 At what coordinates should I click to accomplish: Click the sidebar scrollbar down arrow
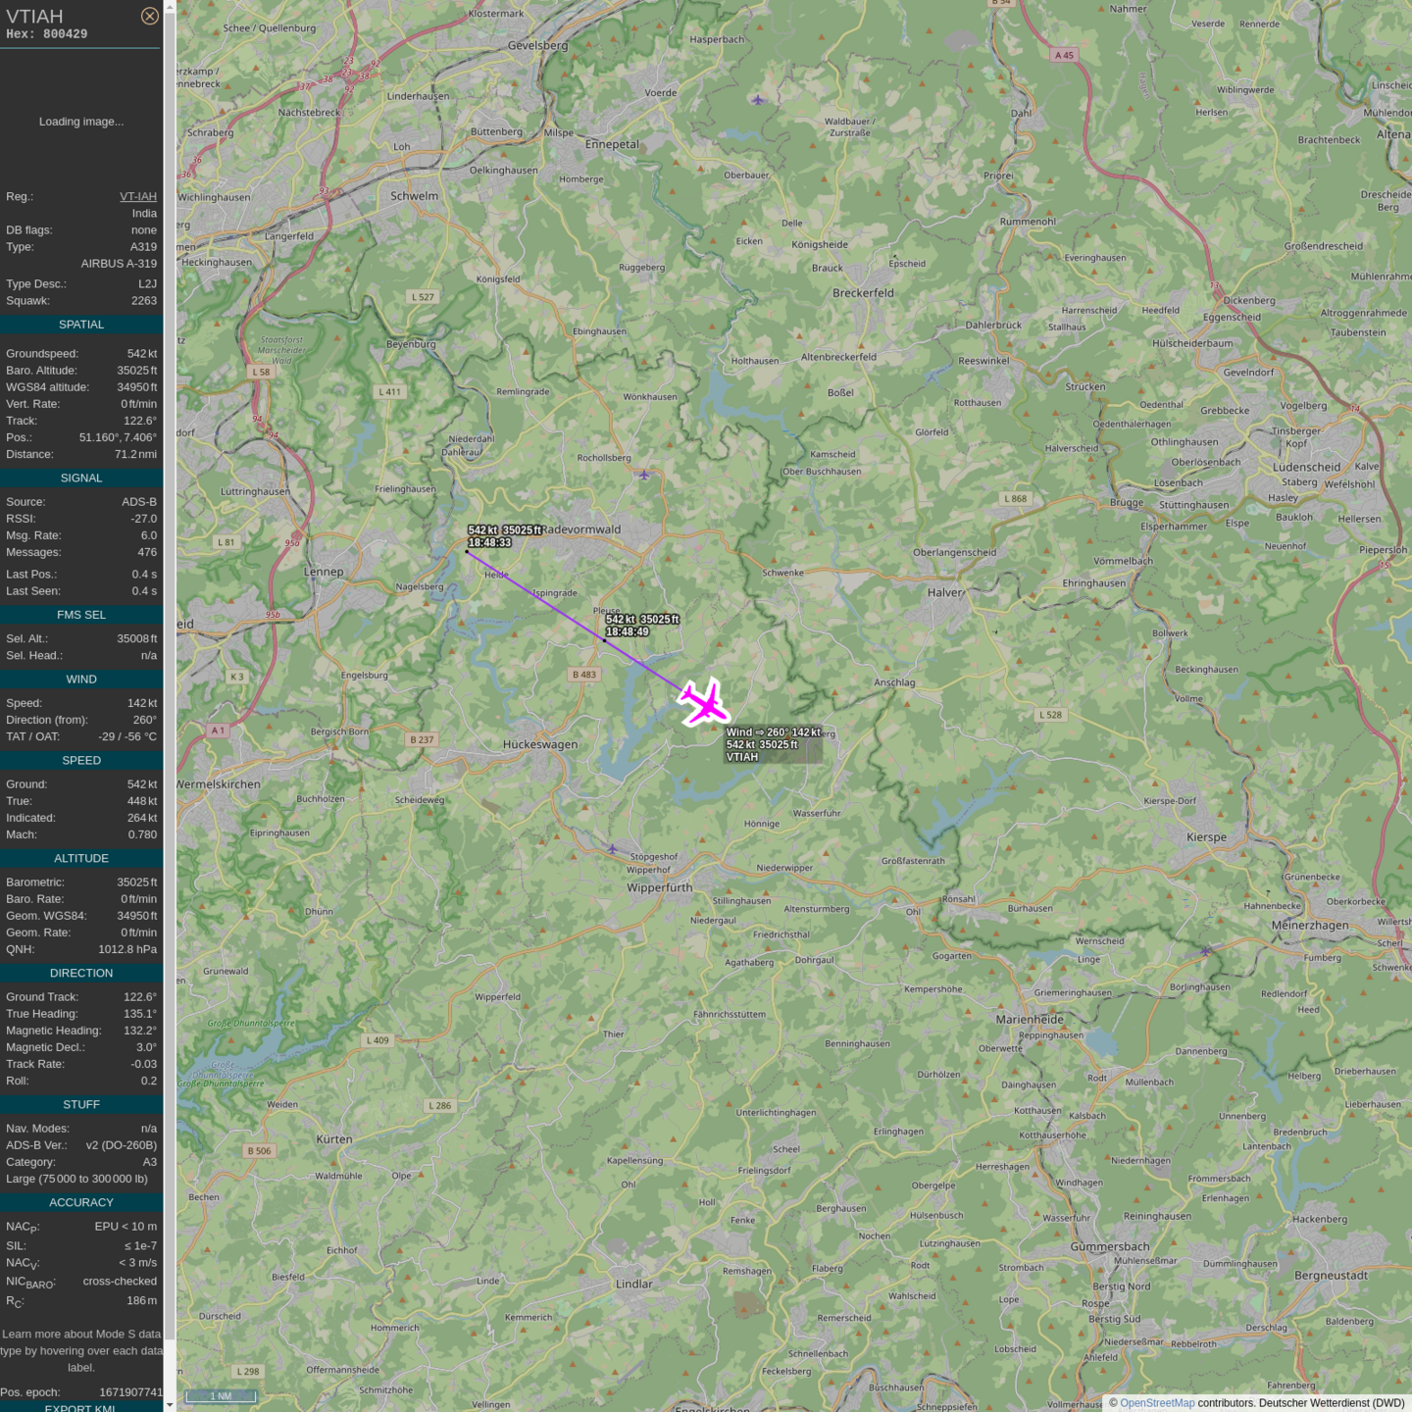pyautogui.click(x=170, y=1404)
